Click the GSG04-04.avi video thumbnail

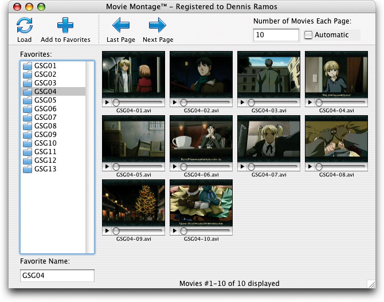coord(336,74)
